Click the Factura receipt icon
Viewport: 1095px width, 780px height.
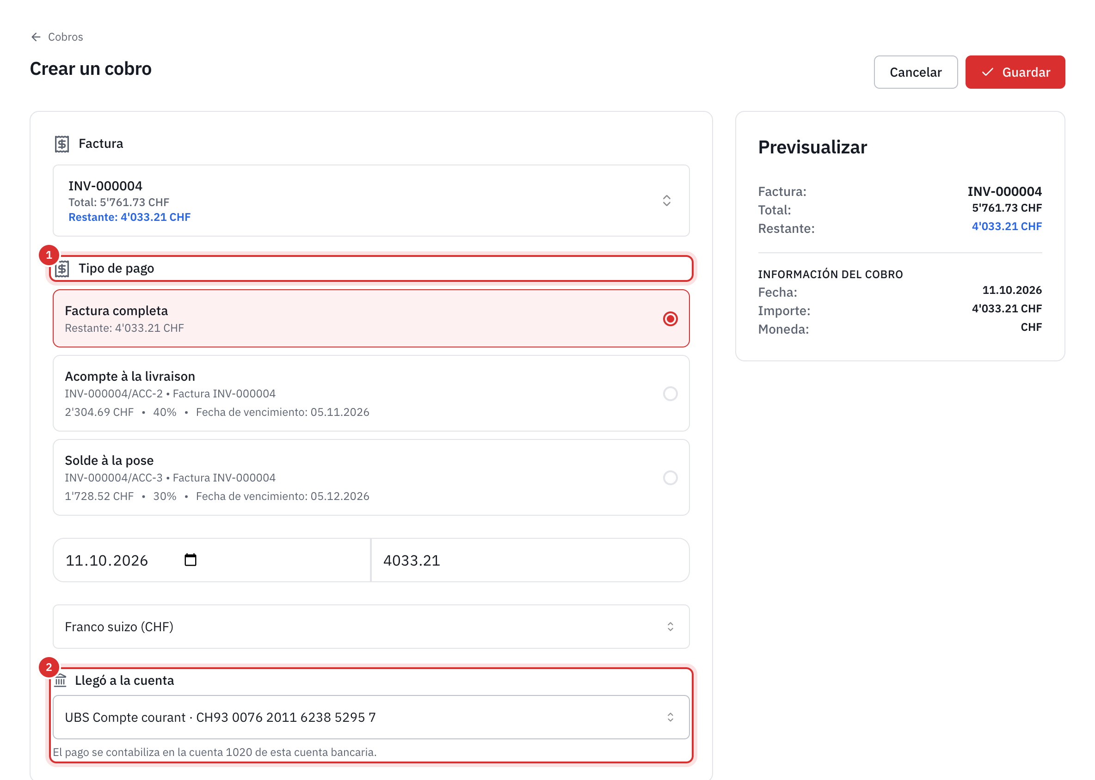(x=62, y=144)
